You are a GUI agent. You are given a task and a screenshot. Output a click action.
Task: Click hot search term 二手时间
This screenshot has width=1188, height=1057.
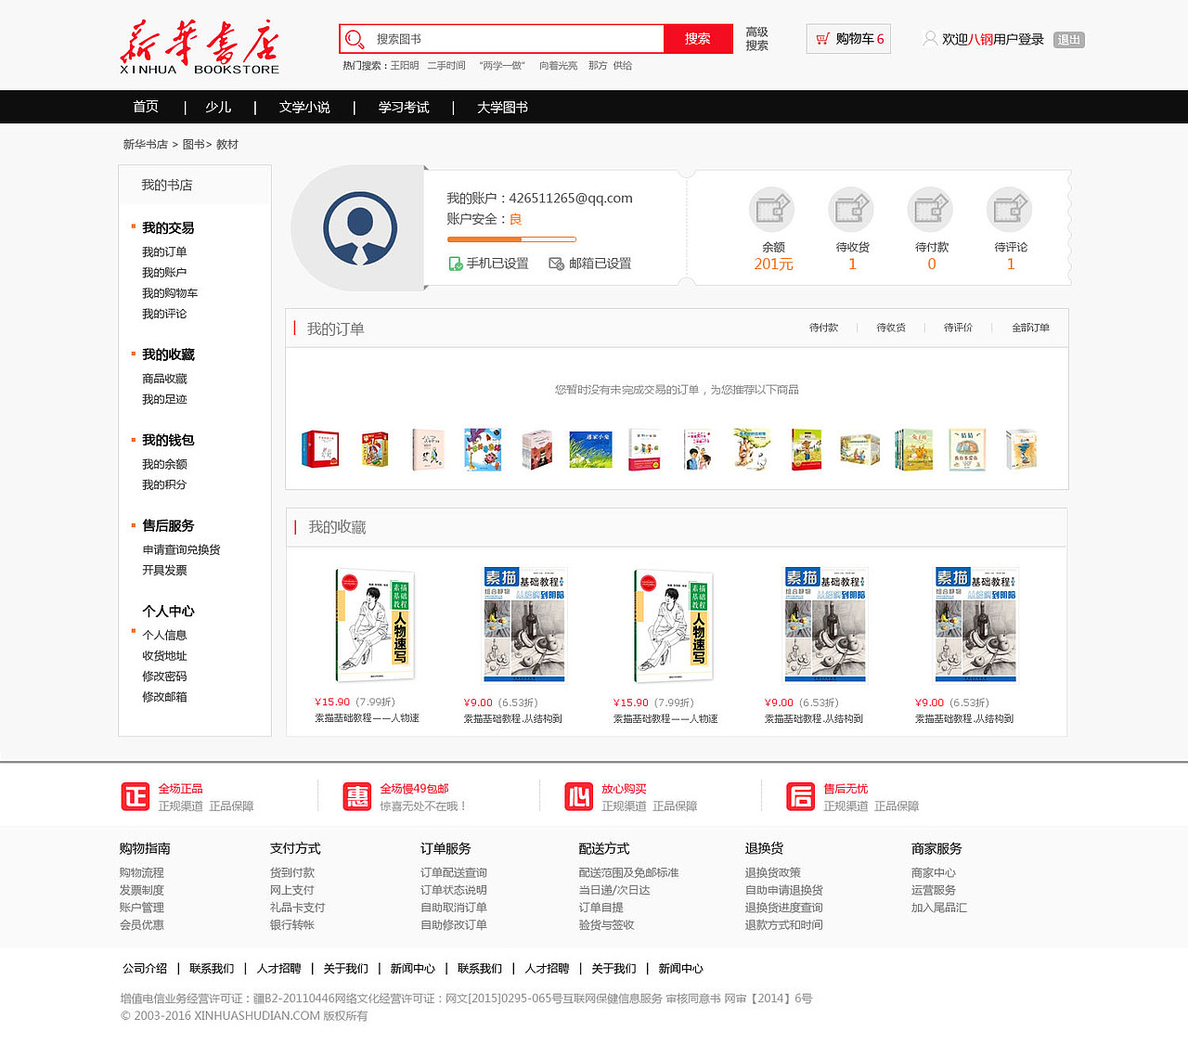click(x=446, y=66)
